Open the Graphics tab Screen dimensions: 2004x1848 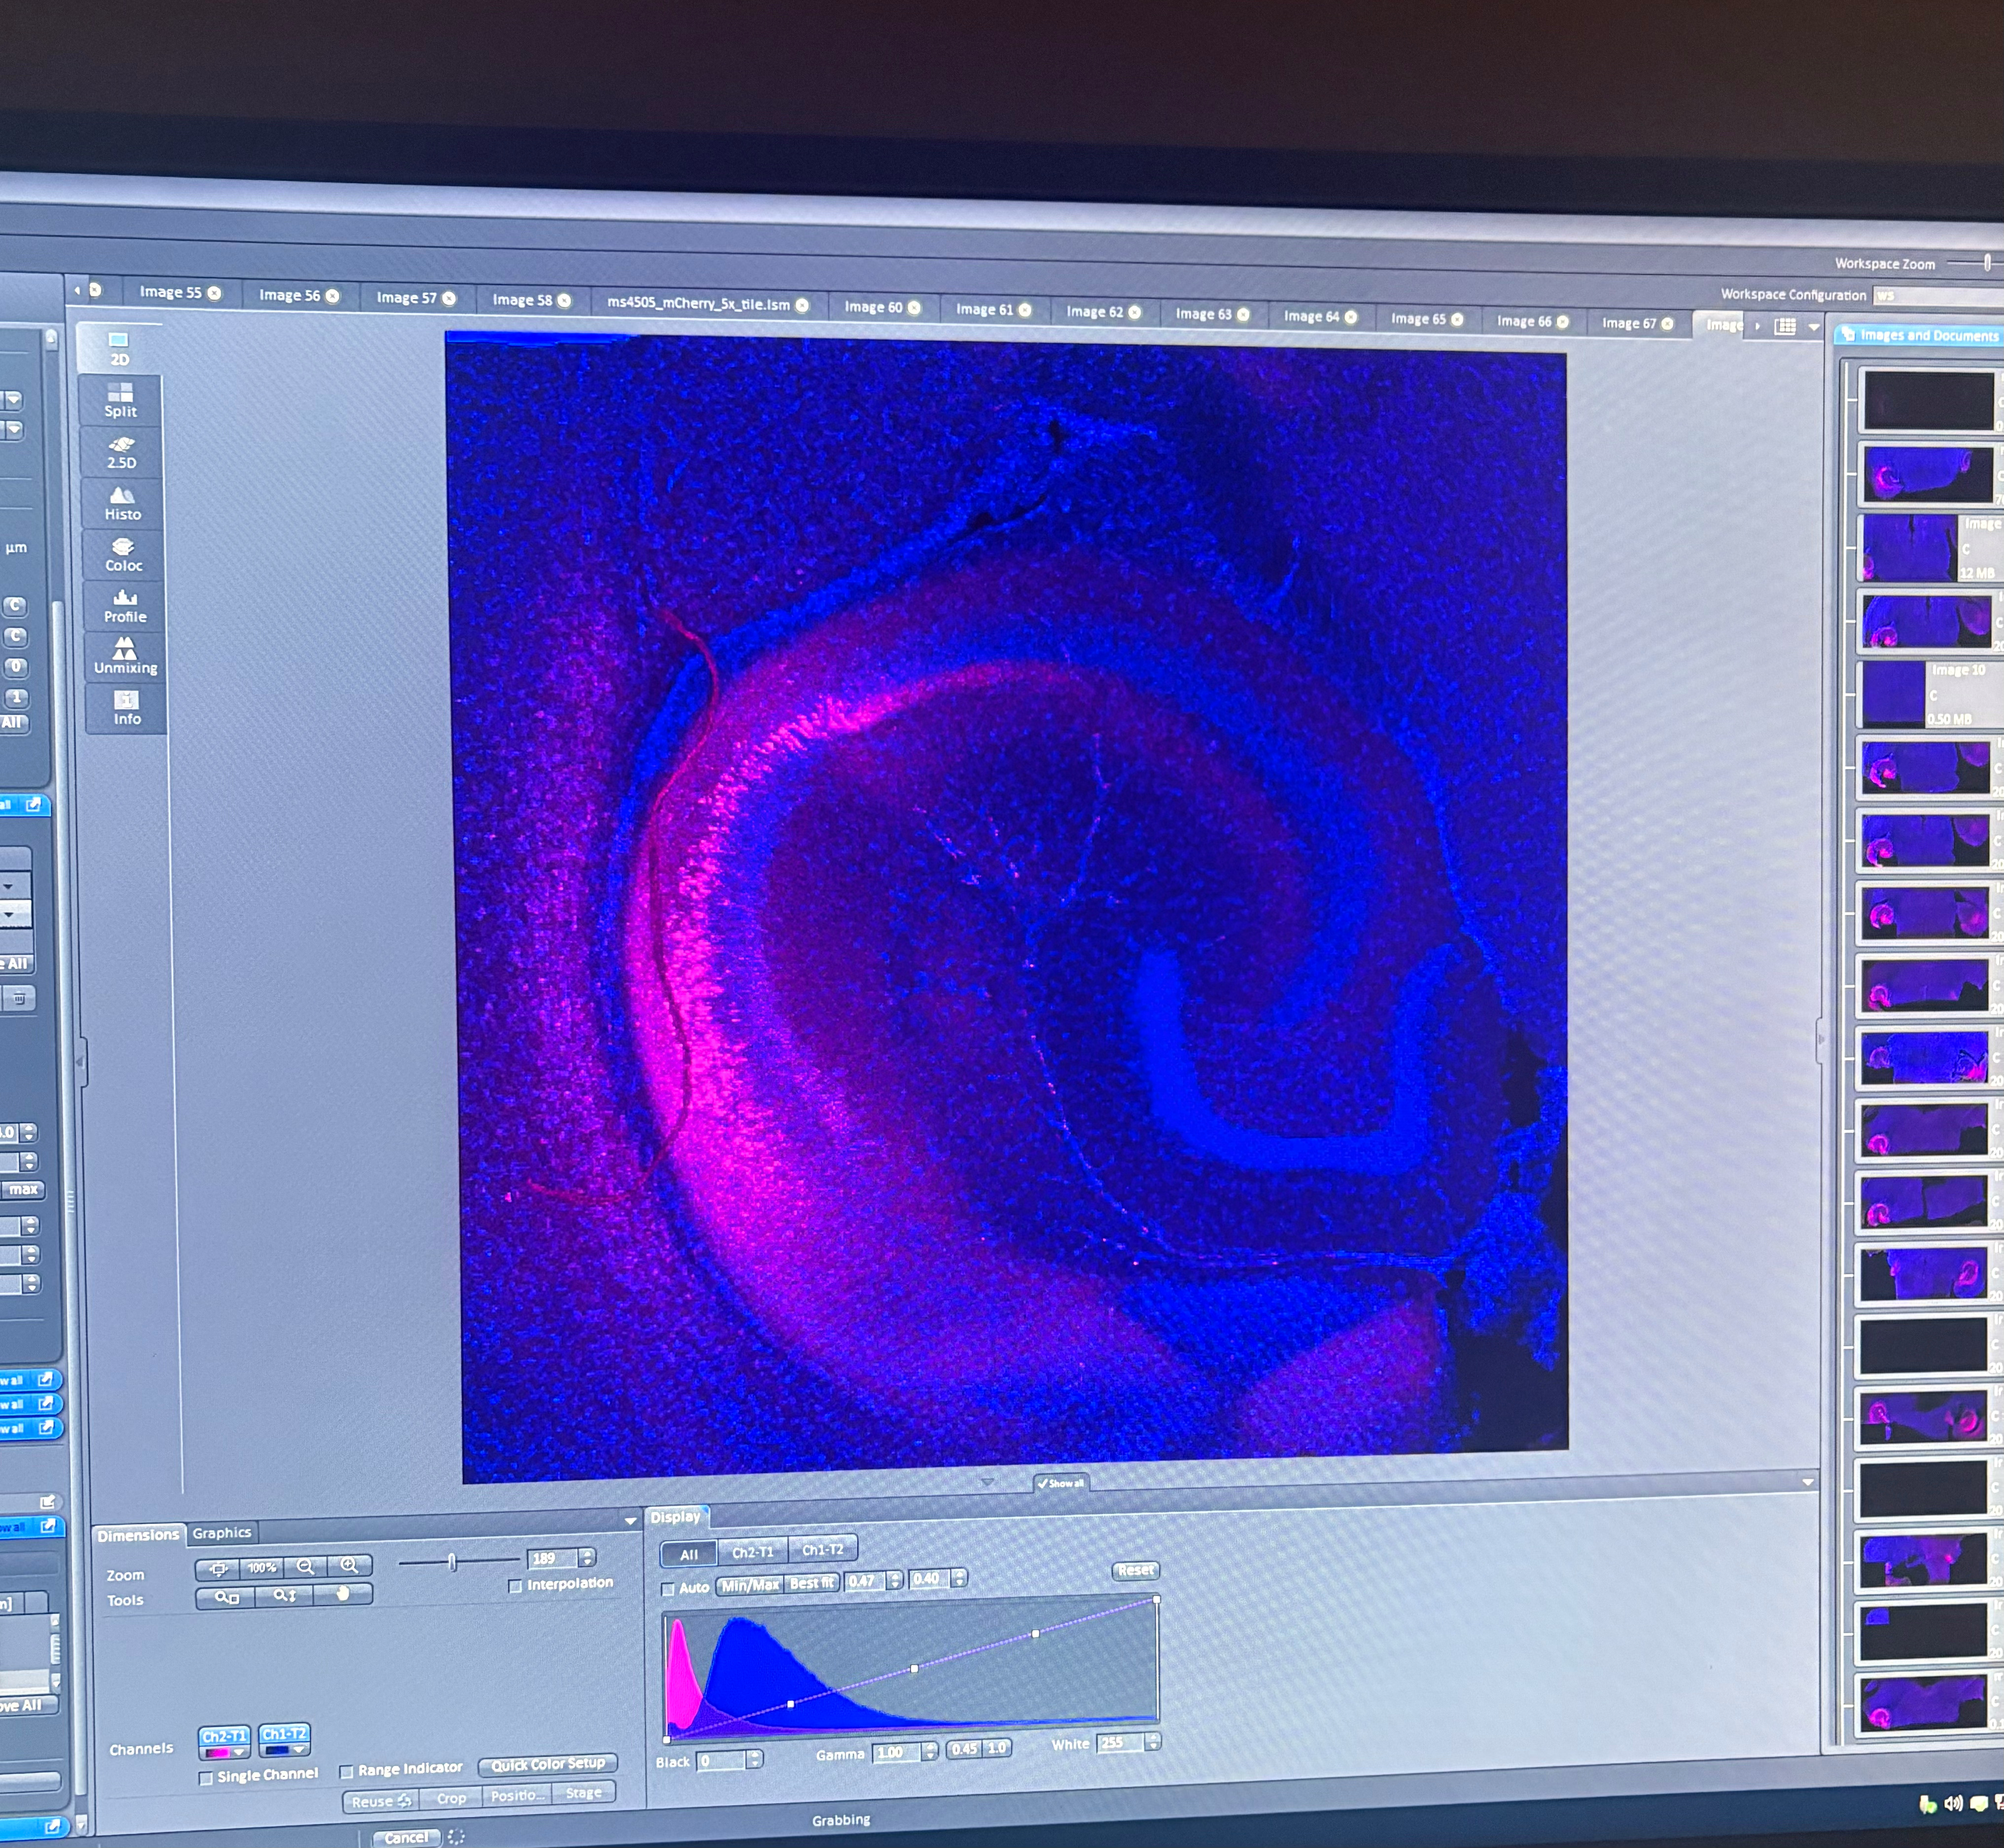(222, 1533)
